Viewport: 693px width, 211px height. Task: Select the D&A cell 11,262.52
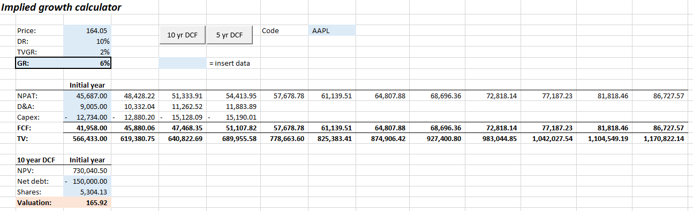[x=183, y=106]
